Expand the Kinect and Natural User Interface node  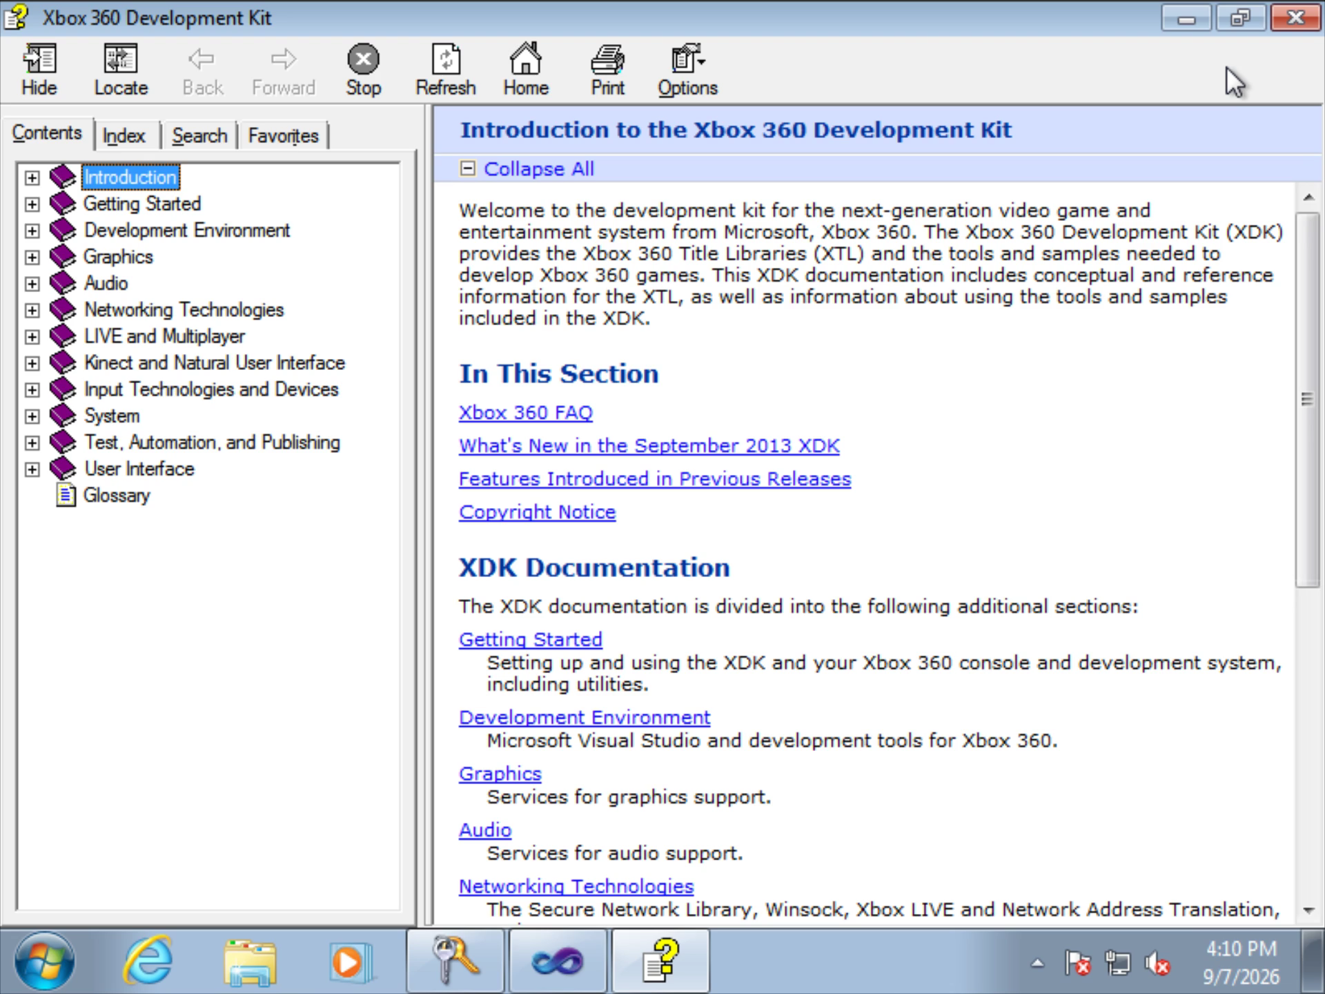click(32, 363)
